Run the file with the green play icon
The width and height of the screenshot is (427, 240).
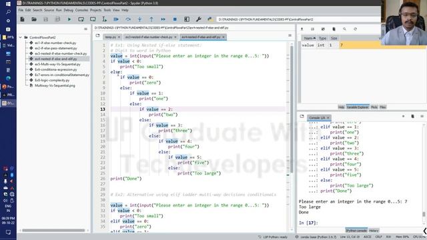(x=69, y=19)
